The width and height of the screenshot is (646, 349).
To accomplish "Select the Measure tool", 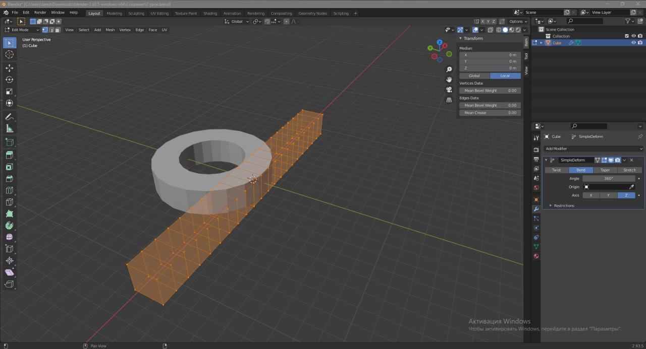I will [9, 128].
